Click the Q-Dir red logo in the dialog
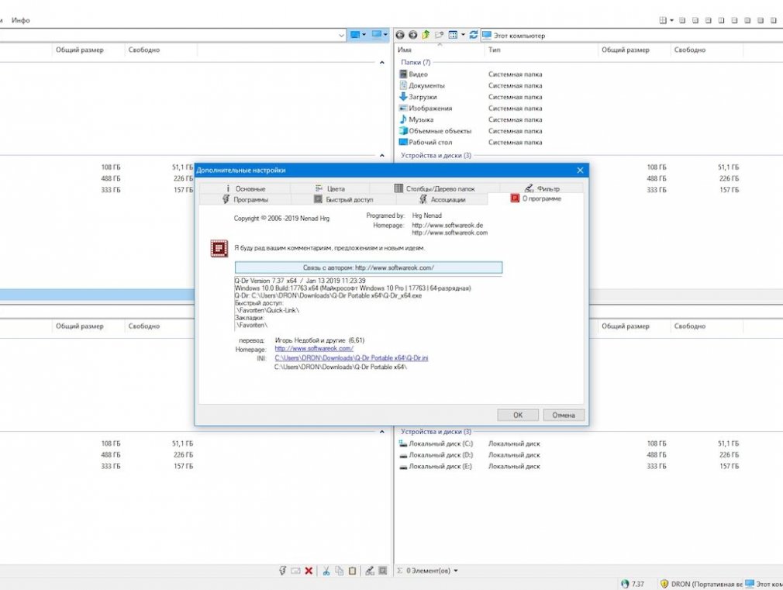 click(x=219, y=248)
